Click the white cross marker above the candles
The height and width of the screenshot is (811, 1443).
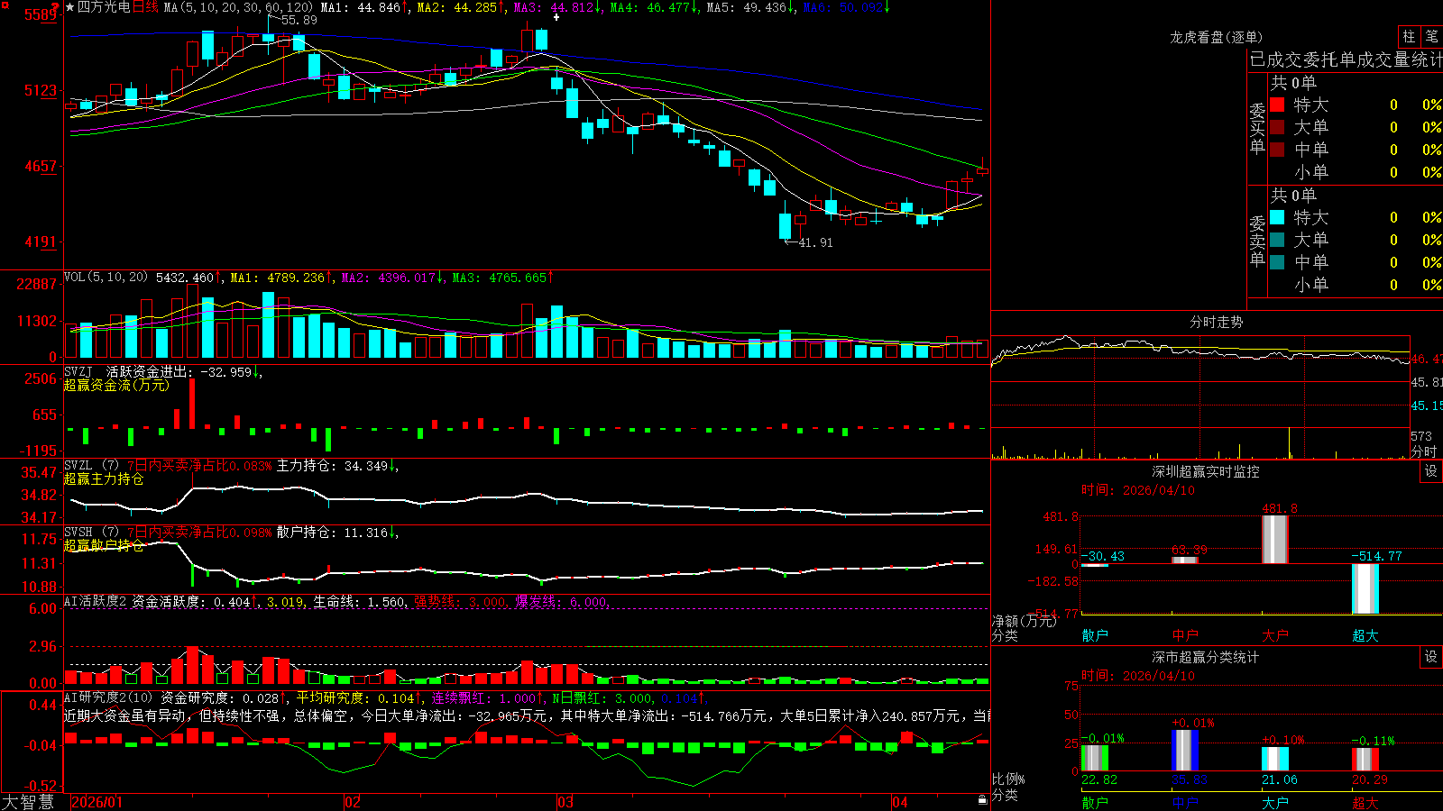point(556,17)
